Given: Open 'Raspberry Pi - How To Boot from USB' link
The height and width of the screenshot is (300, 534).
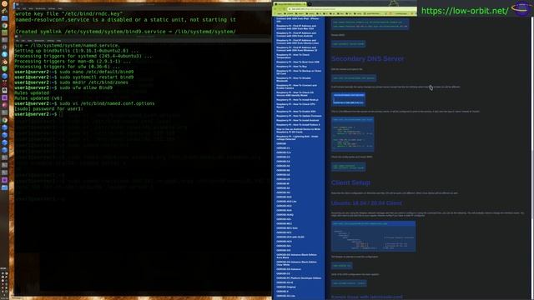Looking at the screenshot, I should click(x=298, y=62).
